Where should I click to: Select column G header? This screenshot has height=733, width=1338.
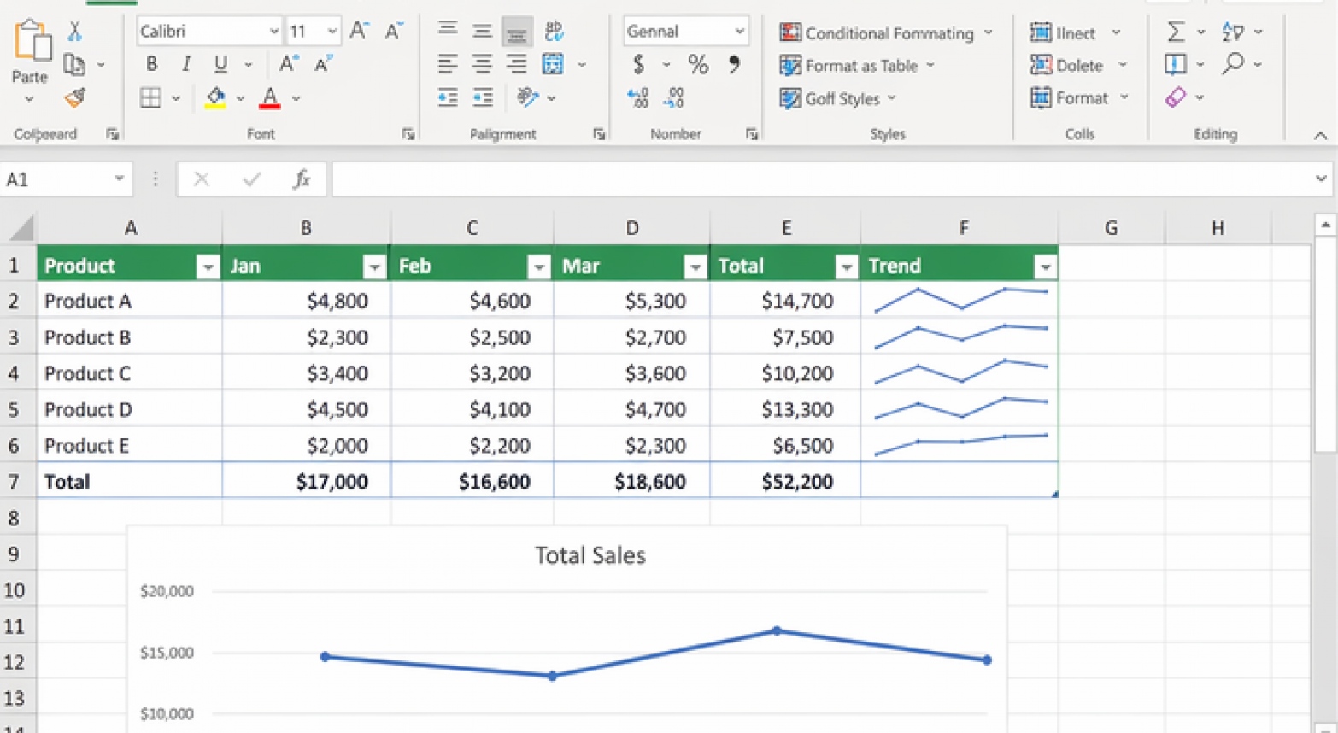tap(1111, 228)
